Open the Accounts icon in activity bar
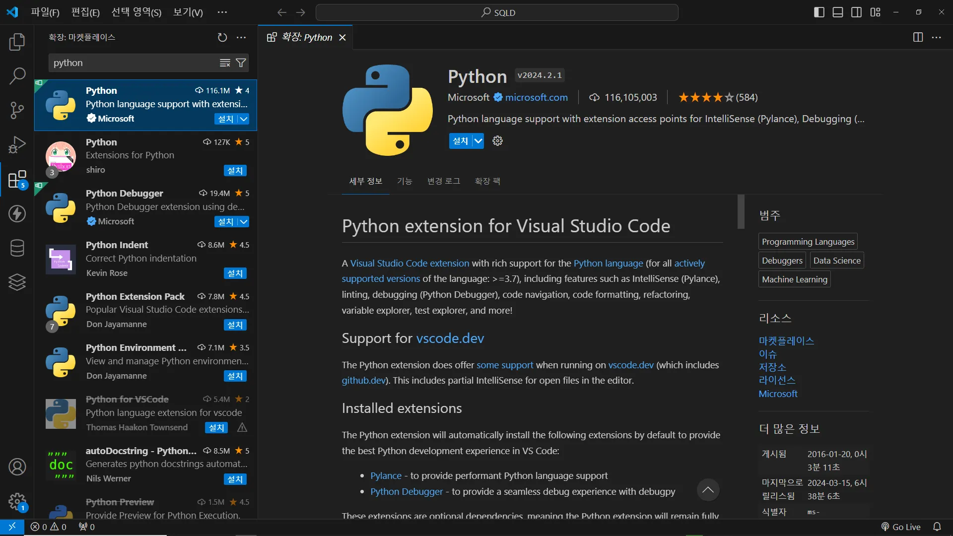This screenshot has height=536, width=953. pyautogui.click(x=17, y=467)
